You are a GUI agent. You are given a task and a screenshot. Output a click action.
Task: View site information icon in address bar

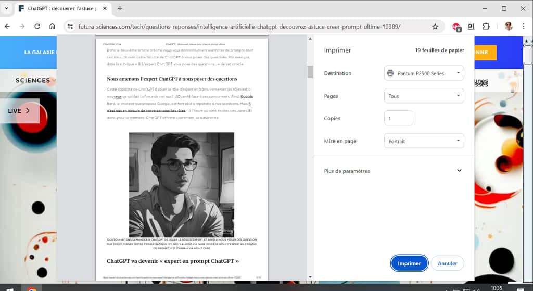[70, 27]
